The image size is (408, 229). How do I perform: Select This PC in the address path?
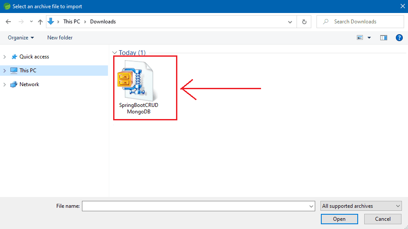72,22
